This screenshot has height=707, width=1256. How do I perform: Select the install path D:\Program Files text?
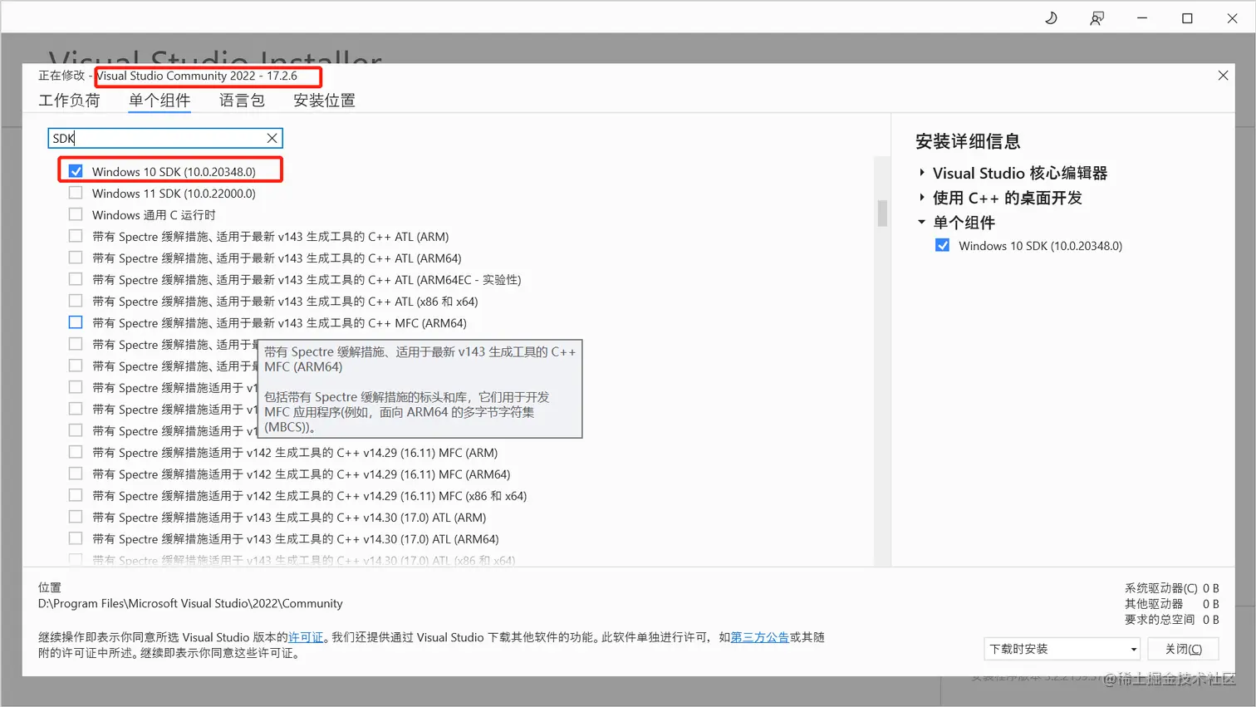tap(190, 603)
